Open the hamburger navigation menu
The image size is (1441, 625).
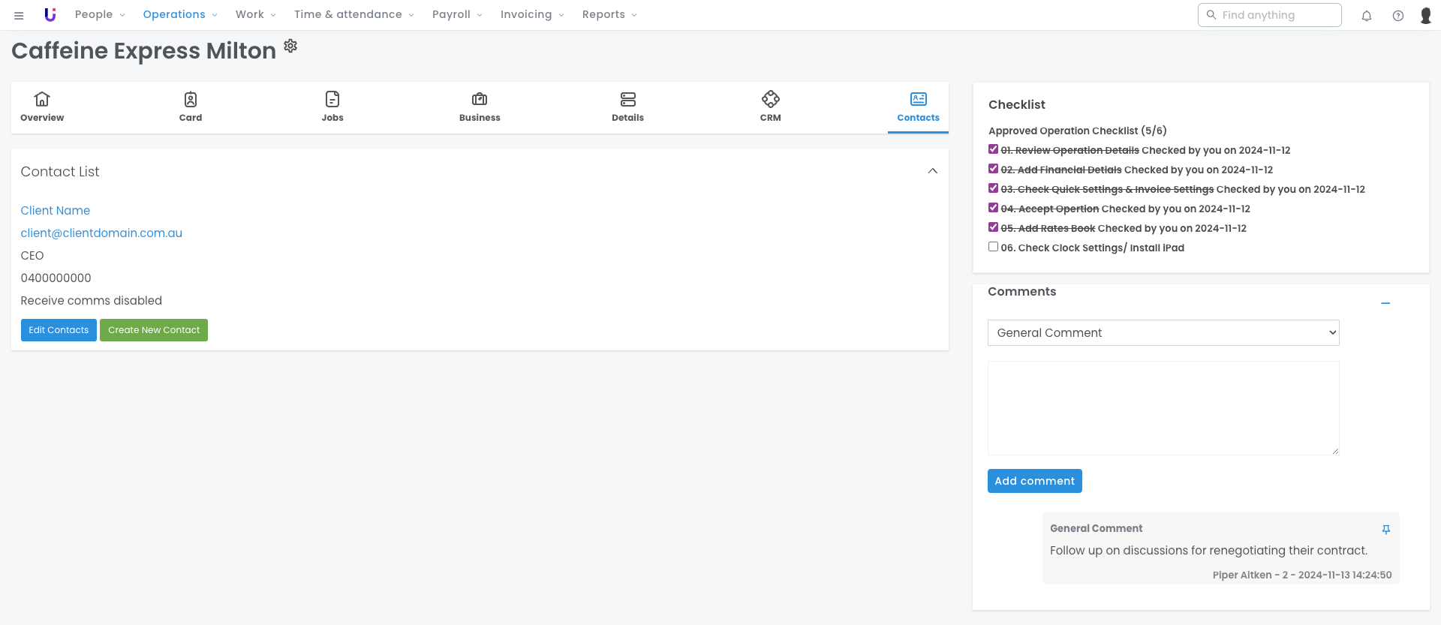[x=19, y=15]
